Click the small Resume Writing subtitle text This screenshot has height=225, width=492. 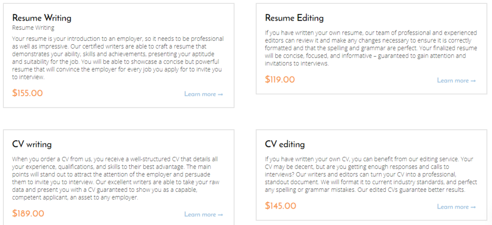click(33, 28)
